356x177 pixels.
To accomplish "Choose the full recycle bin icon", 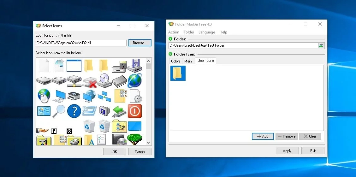I will 104,126.
